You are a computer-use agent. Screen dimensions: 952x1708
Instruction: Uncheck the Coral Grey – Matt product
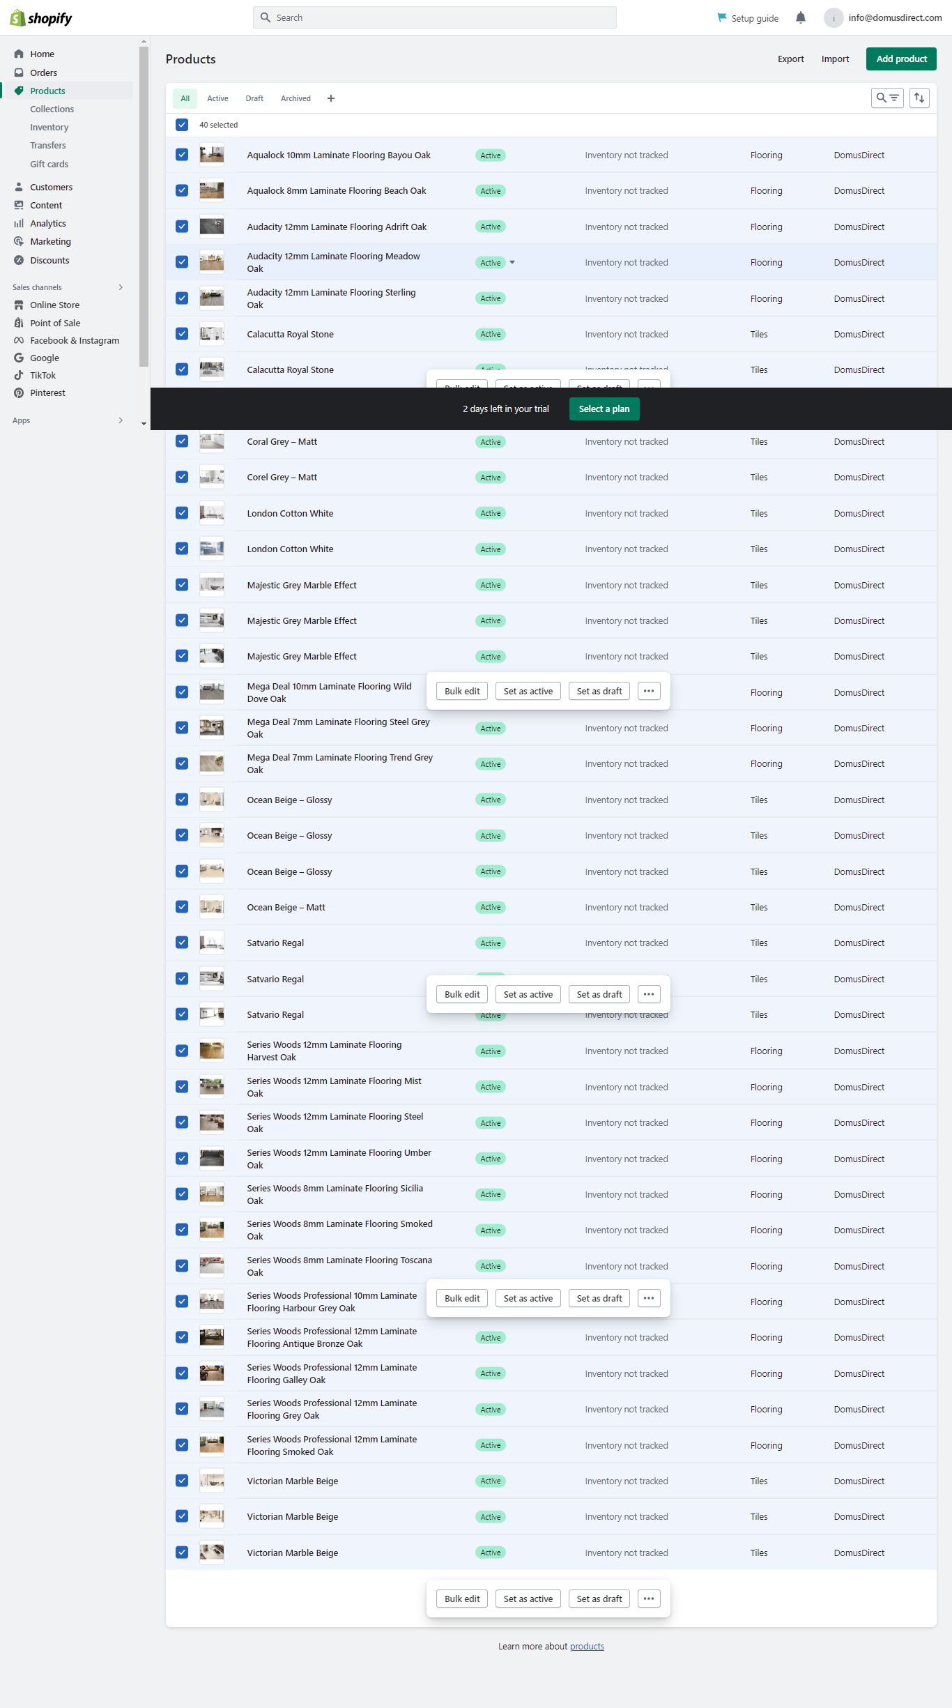click(182, 441)
